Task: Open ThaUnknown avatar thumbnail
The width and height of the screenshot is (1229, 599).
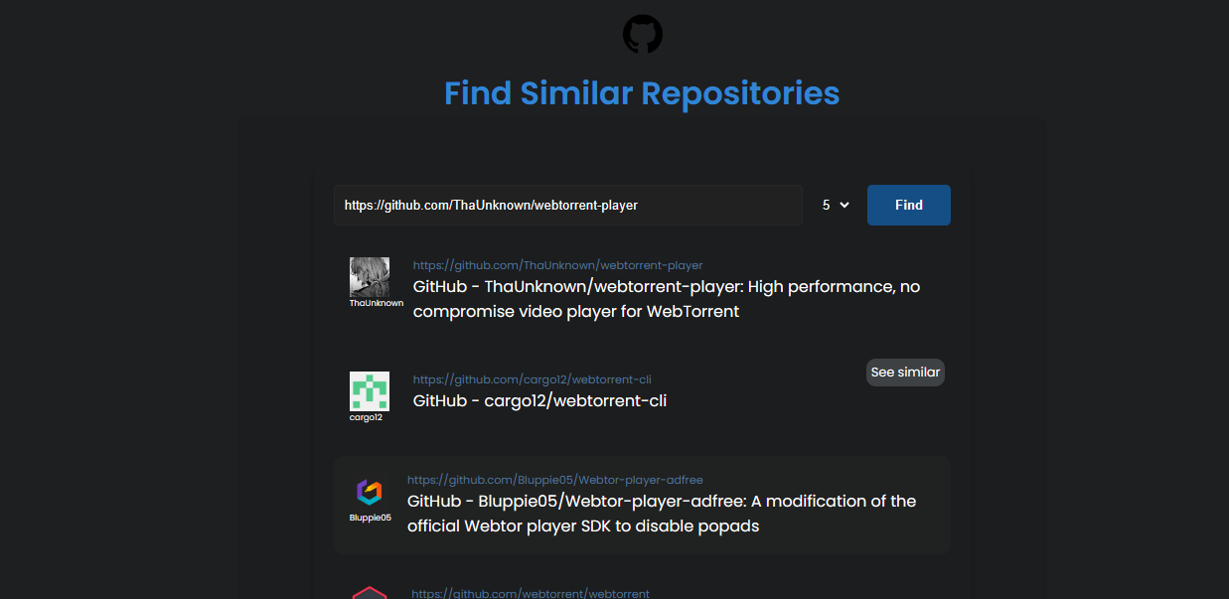Action: (x=370, y=276)
